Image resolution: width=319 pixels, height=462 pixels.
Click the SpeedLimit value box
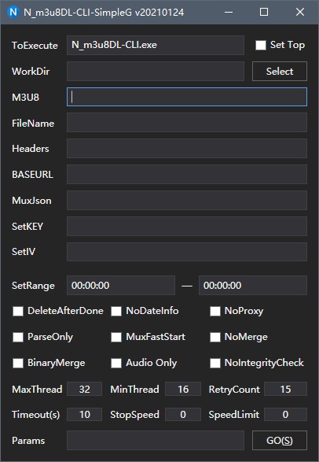(285, 415)
